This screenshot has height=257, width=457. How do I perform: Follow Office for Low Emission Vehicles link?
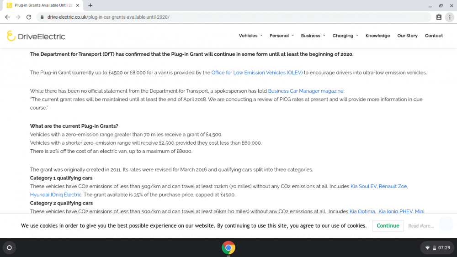257,73
